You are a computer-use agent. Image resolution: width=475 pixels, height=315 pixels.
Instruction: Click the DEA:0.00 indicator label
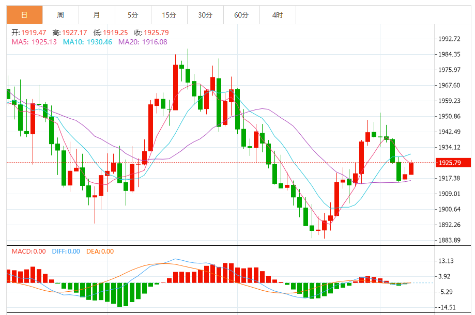[x=100, y=251]
